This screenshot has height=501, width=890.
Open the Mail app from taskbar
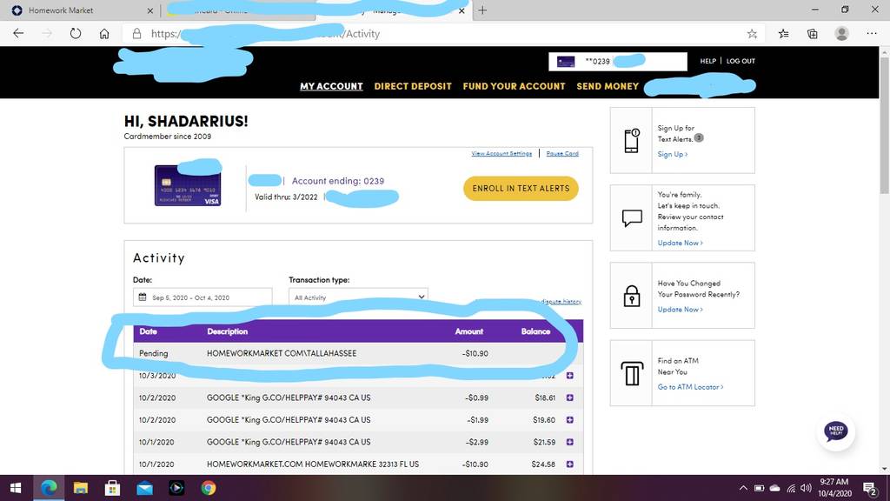coord(145,488)
